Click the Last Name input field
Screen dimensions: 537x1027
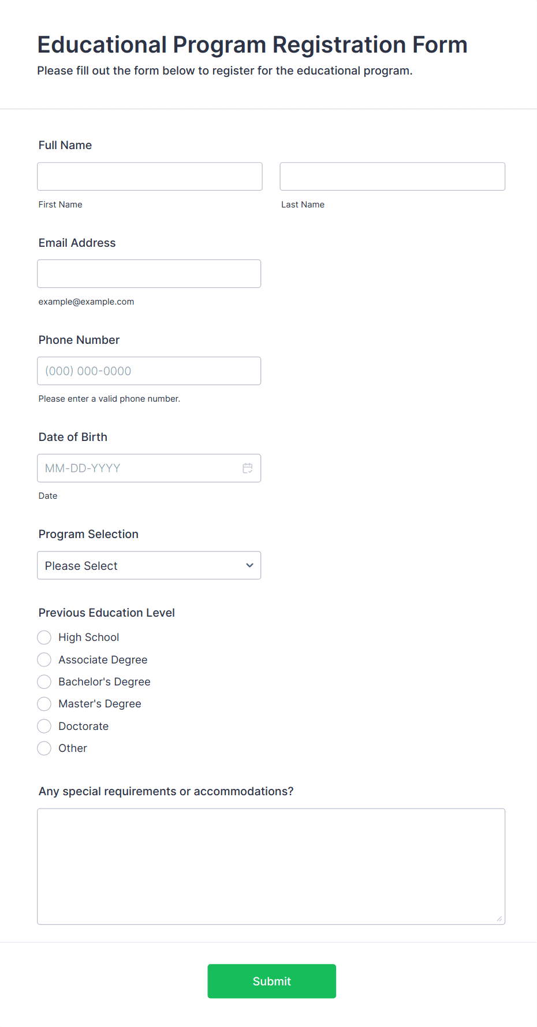point(392,176)
